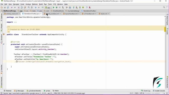169x95 pixels.
Task: Click the Open folder toolbar icon
Action: (2, 7)
